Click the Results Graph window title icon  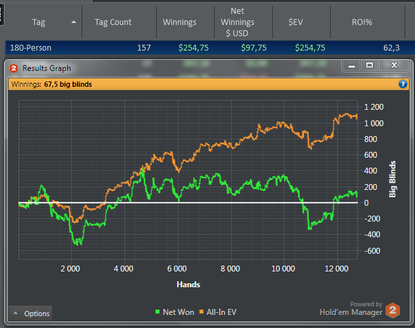point(13,68)
